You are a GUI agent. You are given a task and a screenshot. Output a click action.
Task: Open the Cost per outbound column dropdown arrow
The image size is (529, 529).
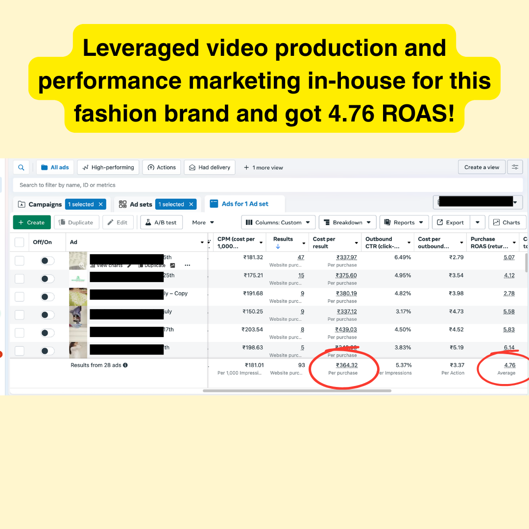point(461,242)
